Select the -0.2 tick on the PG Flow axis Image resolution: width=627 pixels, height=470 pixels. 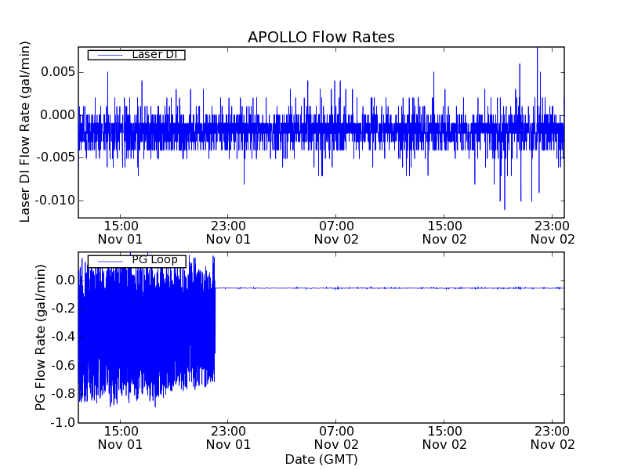point(63,309)
